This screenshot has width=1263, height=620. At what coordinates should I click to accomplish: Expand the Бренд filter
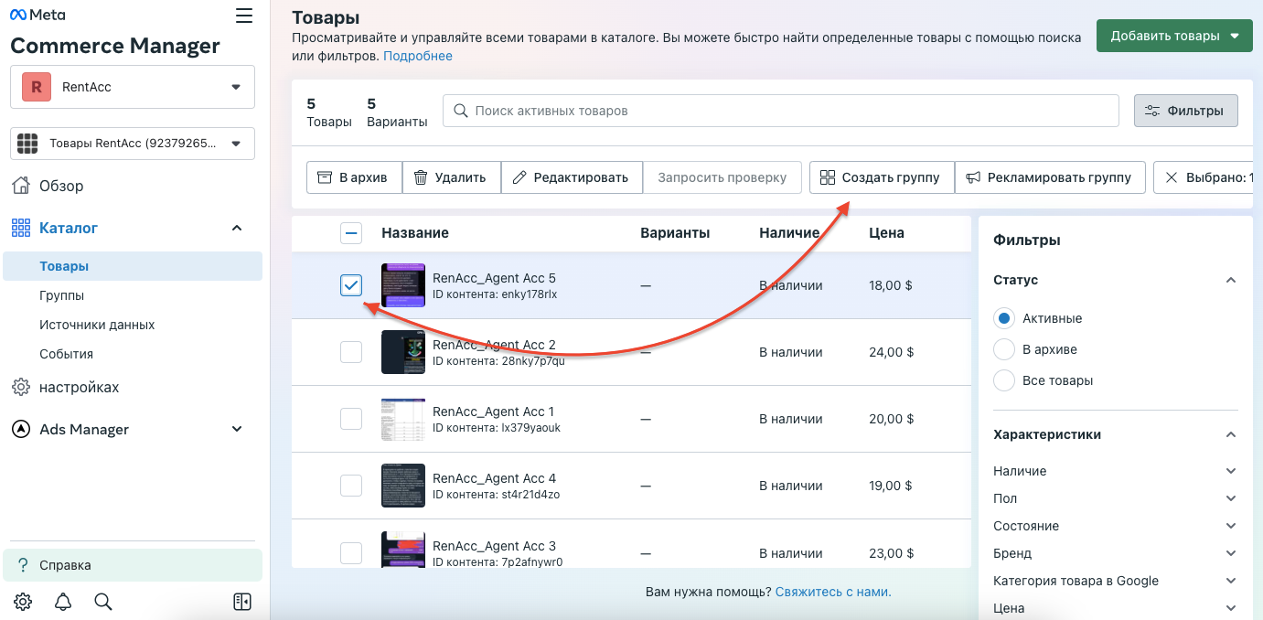[x=1231, y=553]
